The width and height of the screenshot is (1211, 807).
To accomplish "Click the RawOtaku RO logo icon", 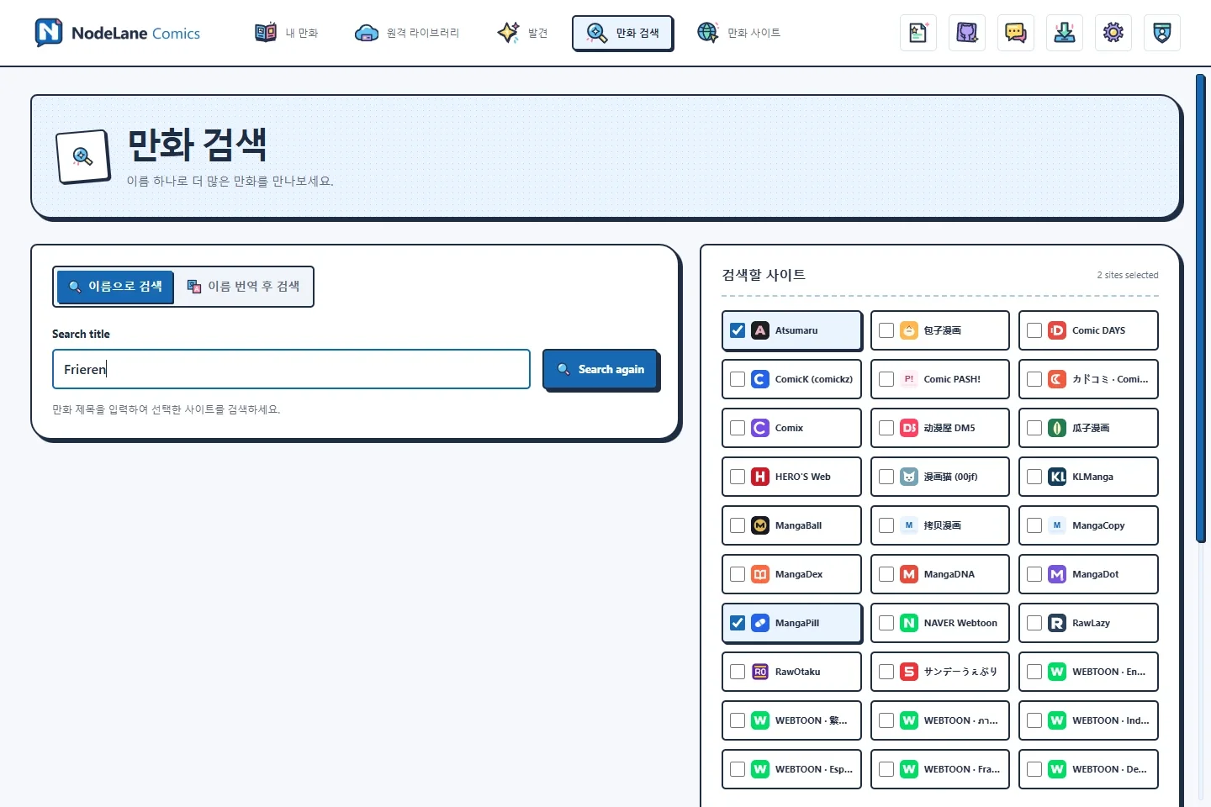I will point(760,672).
